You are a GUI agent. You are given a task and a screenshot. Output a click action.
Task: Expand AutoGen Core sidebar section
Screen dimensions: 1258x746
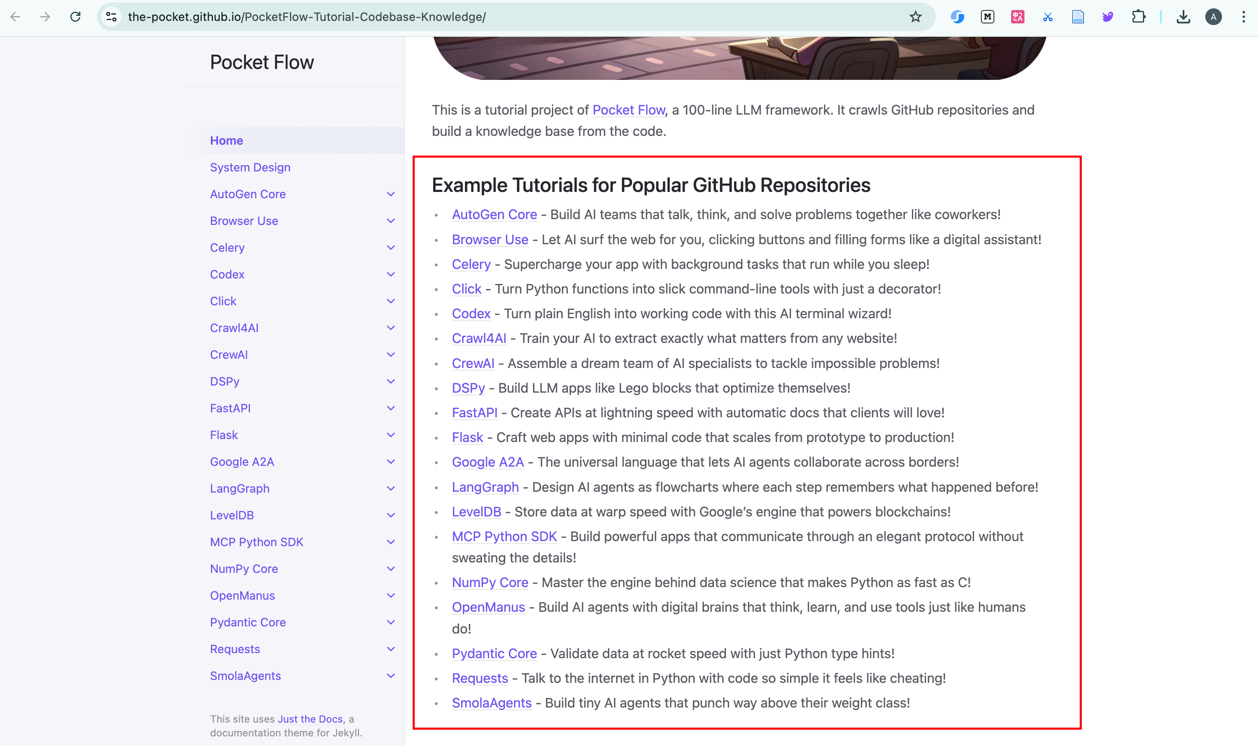pyautogui.click(x=391, y=194)
